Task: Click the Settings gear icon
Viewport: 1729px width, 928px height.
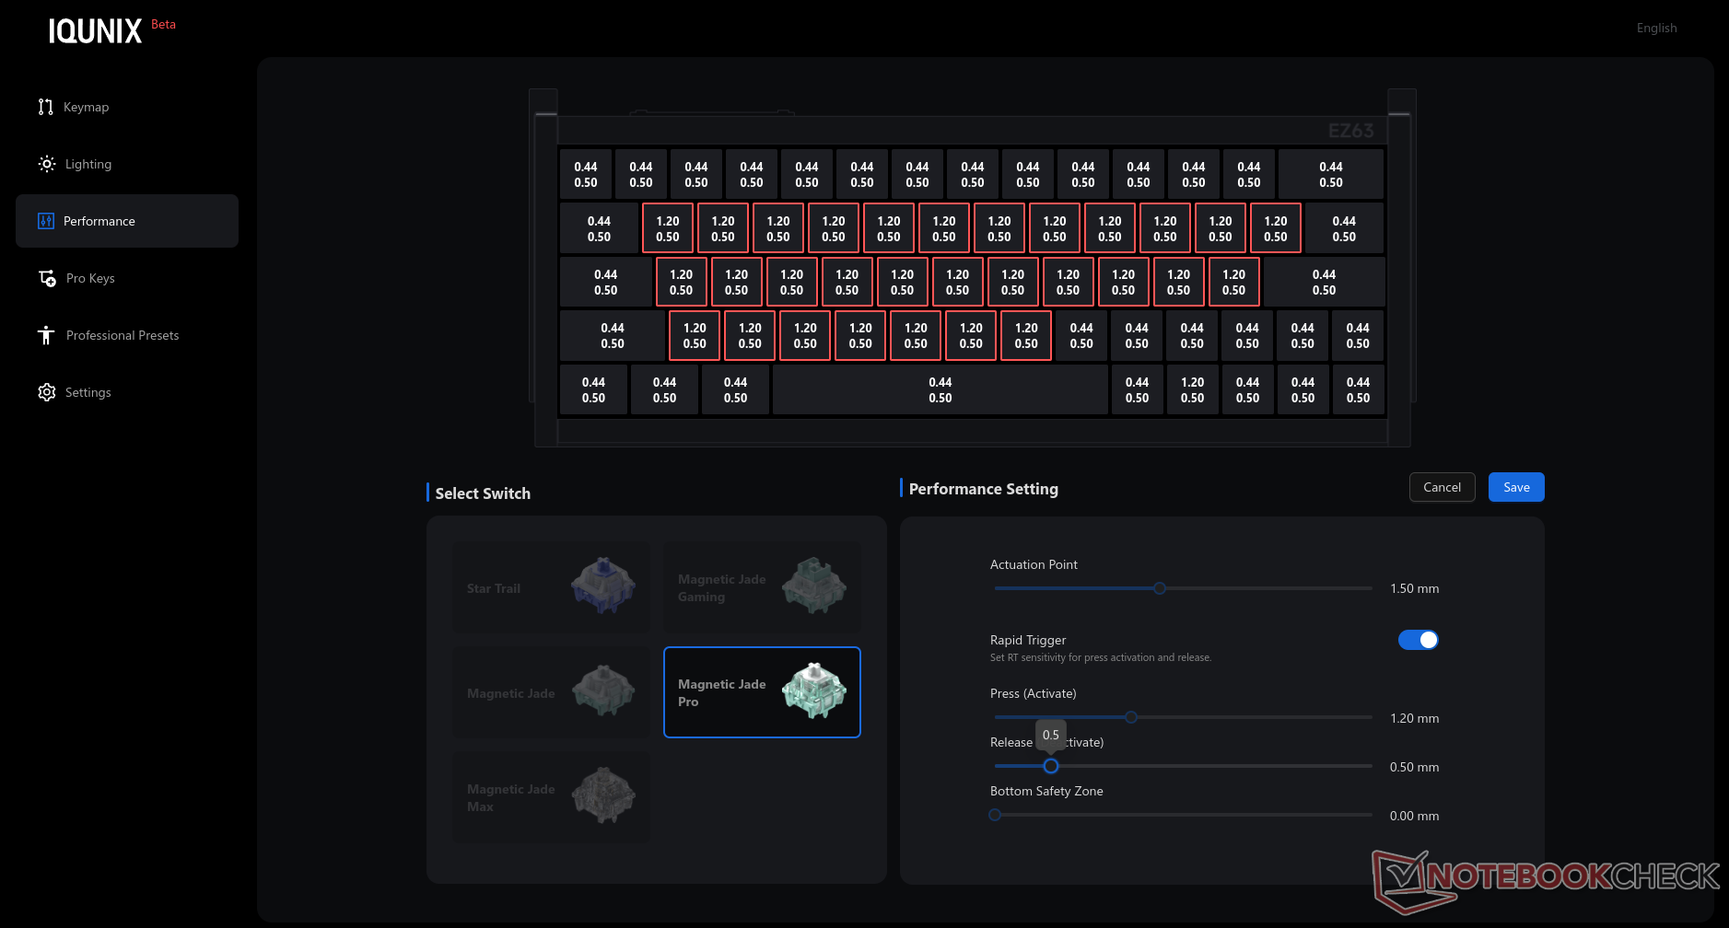Action: 47,392
